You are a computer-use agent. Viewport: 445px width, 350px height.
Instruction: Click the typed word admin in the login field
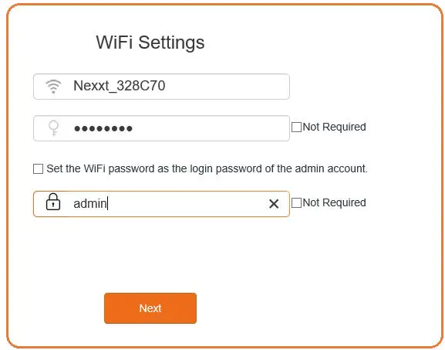90,203
